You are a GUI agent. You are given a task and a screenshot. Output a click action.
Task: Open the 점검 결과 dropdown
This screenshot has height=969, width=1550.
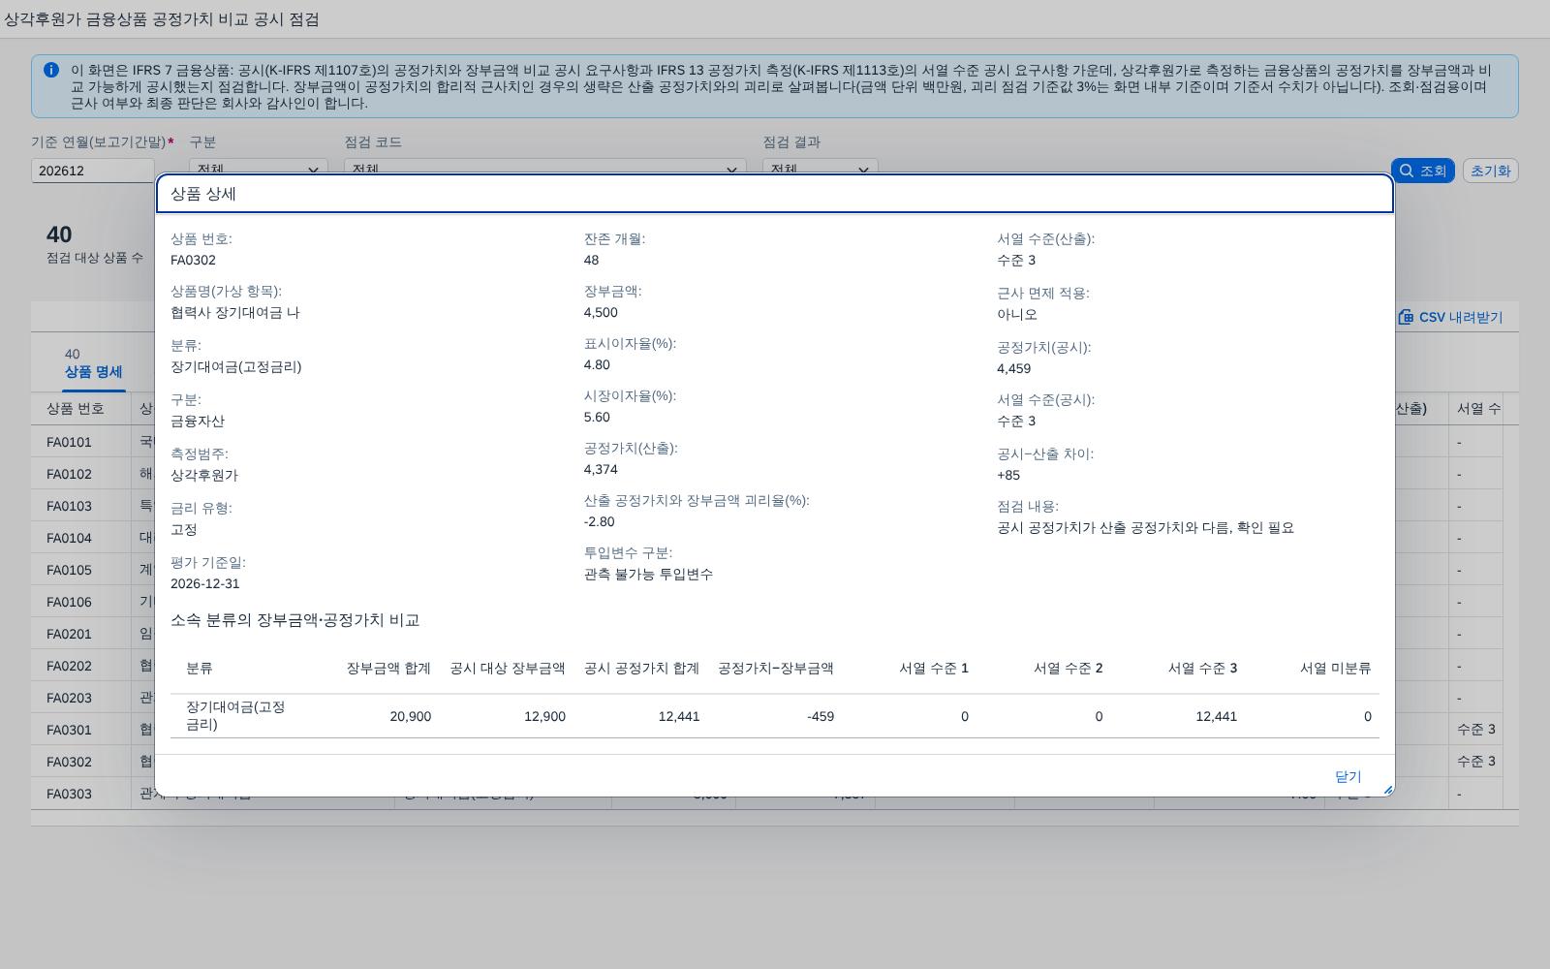820,169
